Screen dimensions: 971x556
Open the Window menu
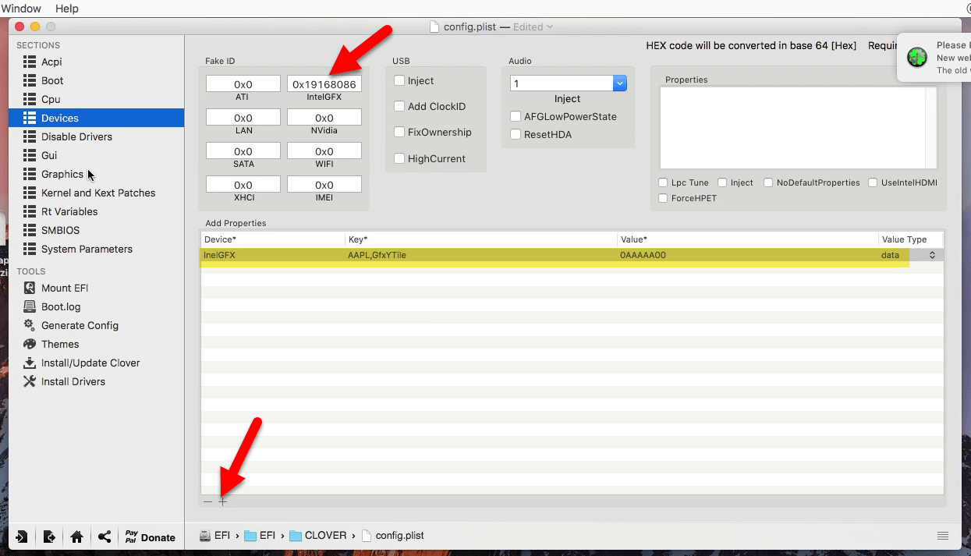[x=21, y=8]
